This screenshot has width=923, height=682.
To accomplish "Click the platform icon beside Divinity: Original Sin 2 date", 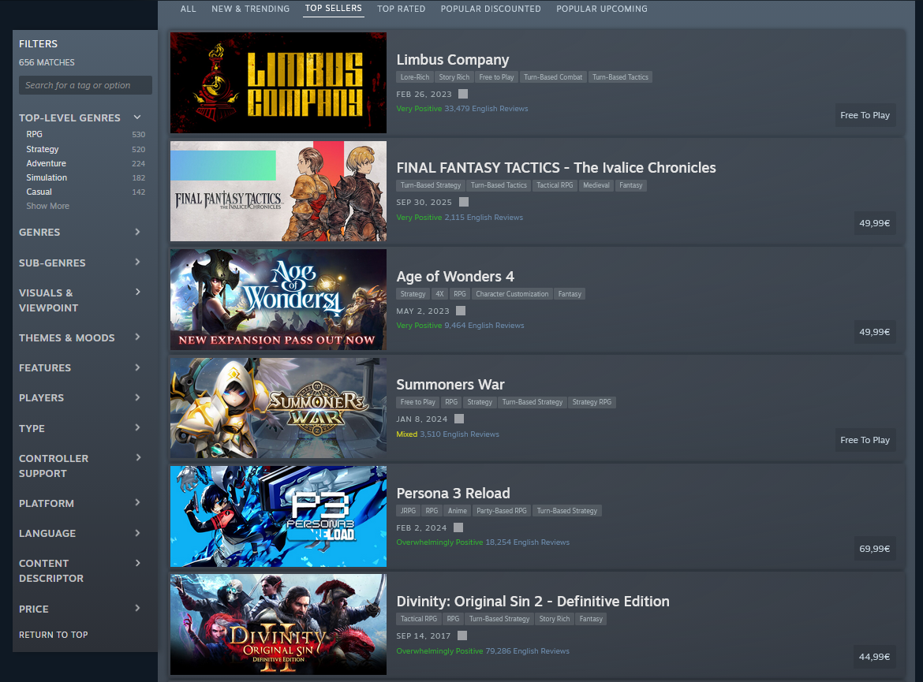I will pos(462,635).
